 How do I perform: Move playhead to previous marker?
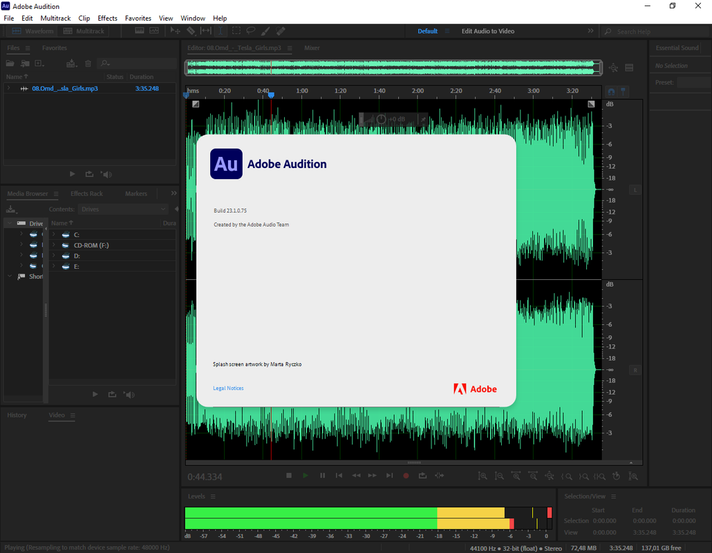coord(339,476)
